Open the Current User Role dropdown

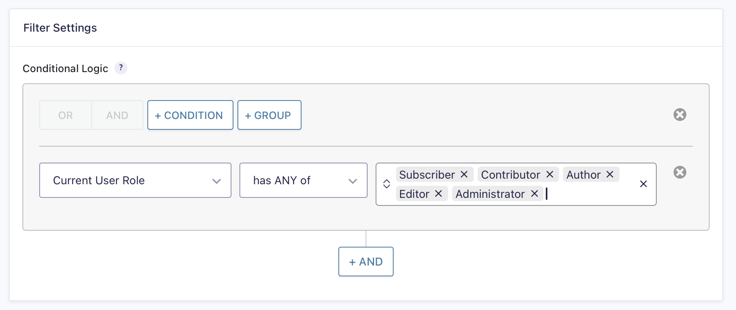(x=135, y=180)
